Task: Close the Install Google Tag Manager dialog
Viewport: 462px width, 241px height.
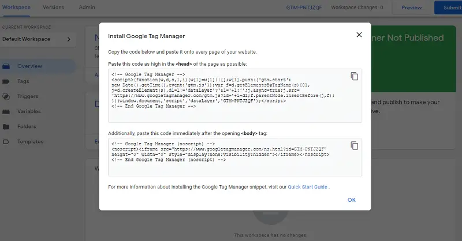Action: point(359,35)
